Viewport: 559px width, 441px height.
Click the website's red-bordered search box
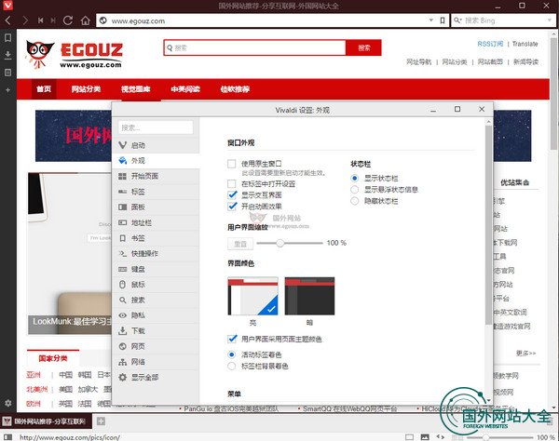(x=255, y=47)
